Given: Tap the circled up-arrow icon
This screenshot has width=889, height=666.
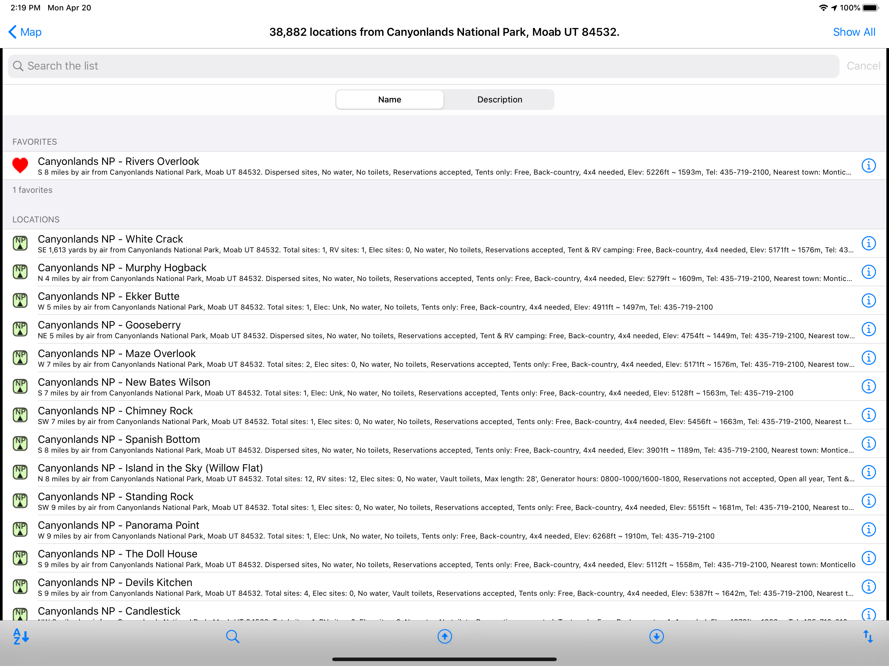Looking at the screenshot, I should (444, 636).
